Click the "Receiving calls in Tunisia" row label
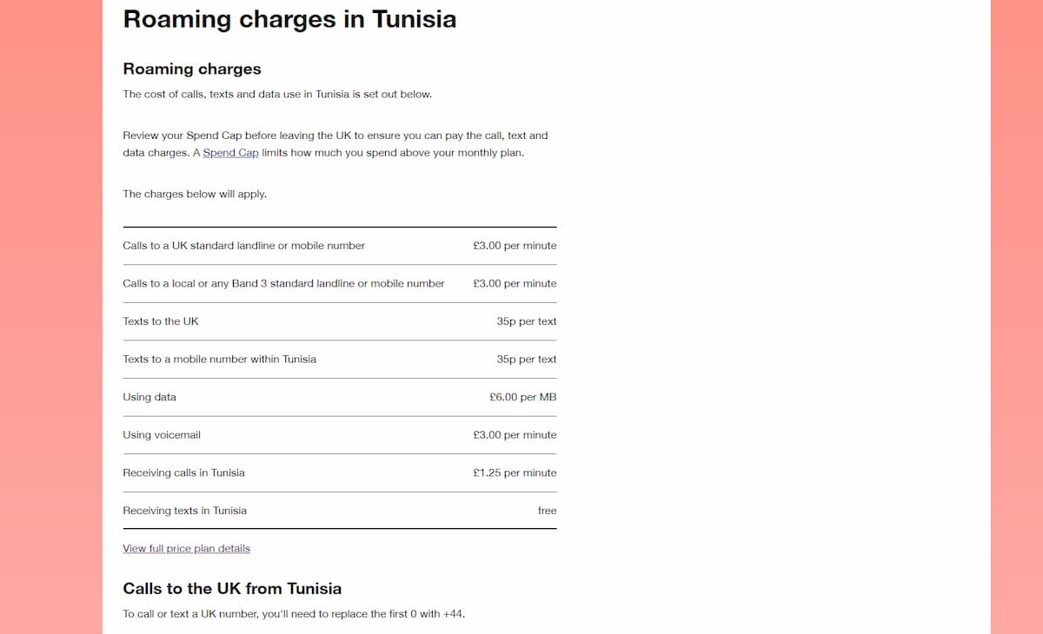The width and height of the screenshot is (1043, 634). tap(183, 473)
